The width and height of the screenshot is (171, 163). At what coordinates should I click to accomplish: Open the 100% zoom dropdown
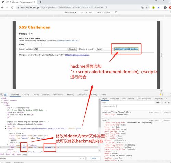click(100, 12)
